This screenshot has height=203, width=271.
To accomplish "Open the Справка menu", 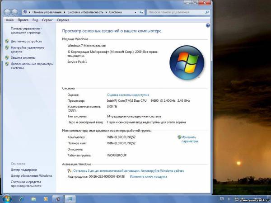I will (63, 20).
